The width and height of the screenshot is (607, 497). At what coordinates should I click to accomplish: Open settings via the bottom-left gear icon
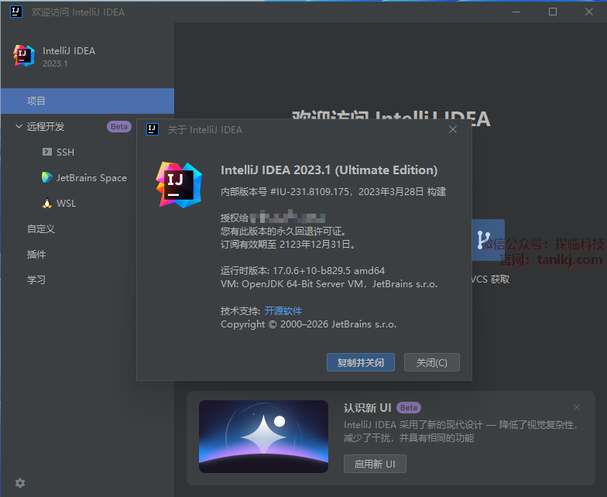click(20, 483)
